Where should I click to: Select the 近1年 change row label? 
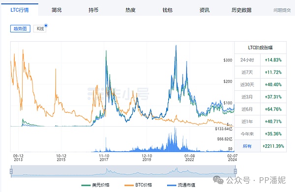pyautogui.click(x=247, y=122)
